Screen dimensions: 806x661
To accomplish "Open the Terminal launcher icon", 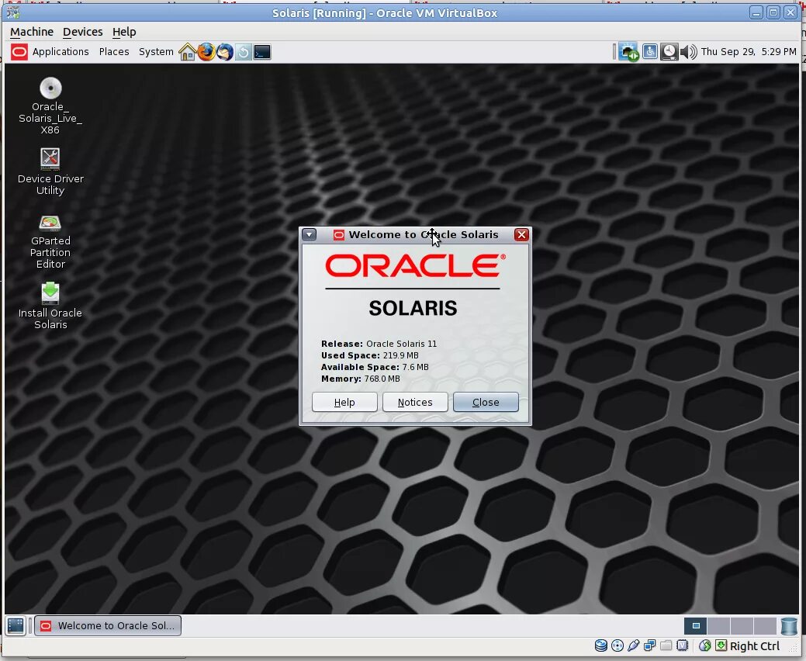I will [262, 52].
